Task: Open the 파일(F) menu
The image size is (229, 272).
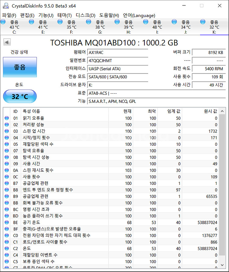Action: pos(9,16)
